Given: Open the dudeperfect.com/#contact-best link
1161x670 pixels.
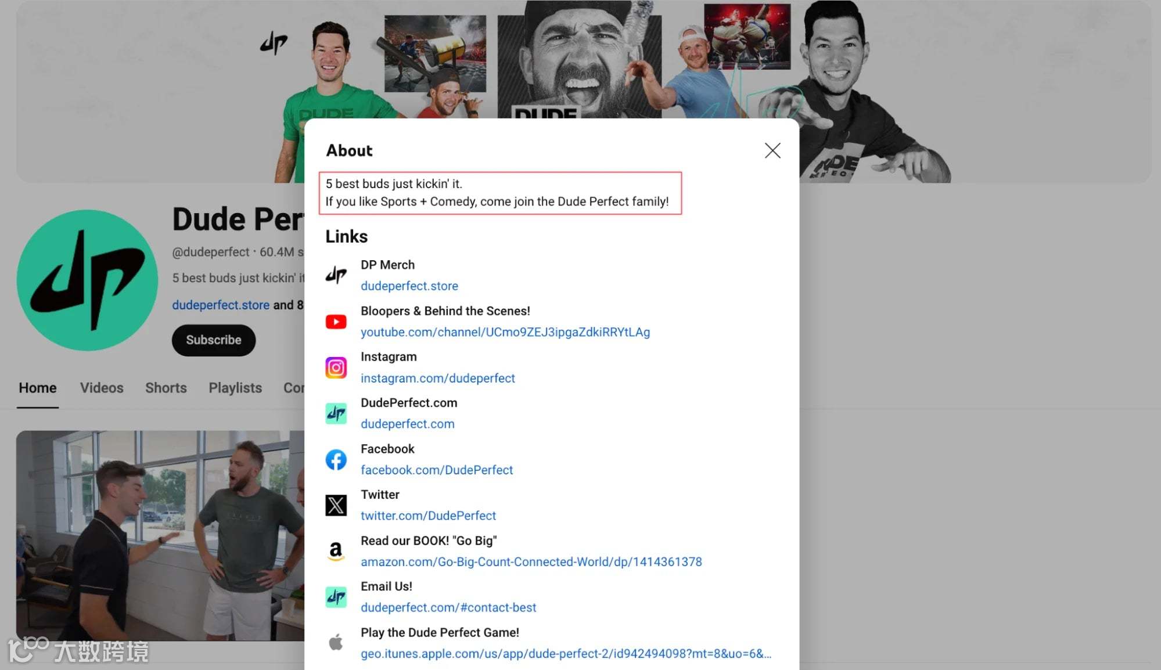Looking at the screenshot, I should click(x=448, y=608).
